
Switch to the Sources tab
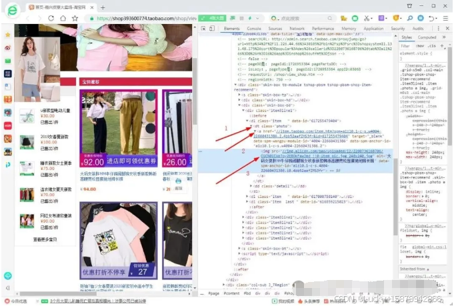pyautogui.click(x=275, y=29)
